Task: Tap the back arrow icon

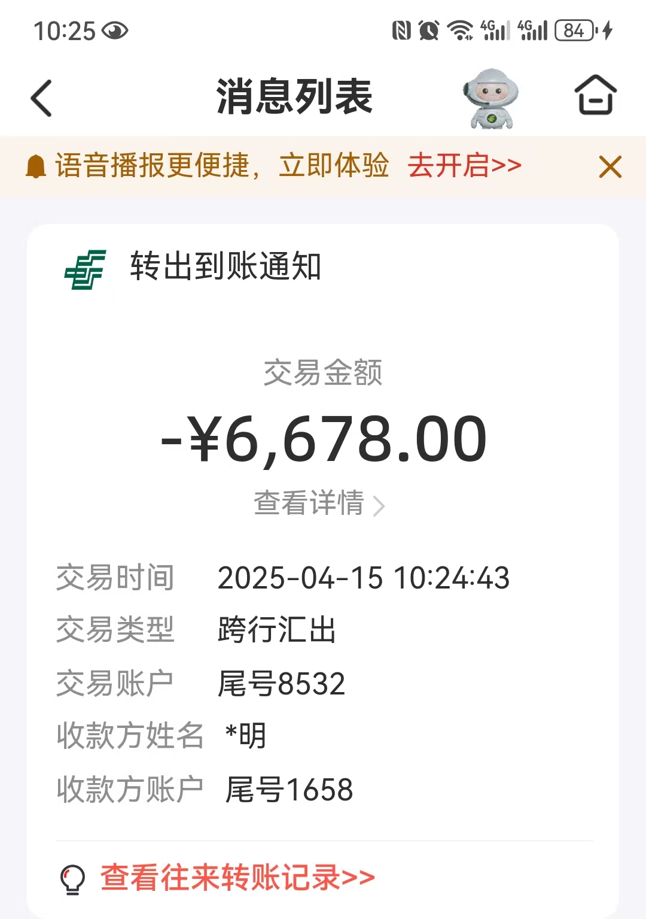Action: [42, 98]
